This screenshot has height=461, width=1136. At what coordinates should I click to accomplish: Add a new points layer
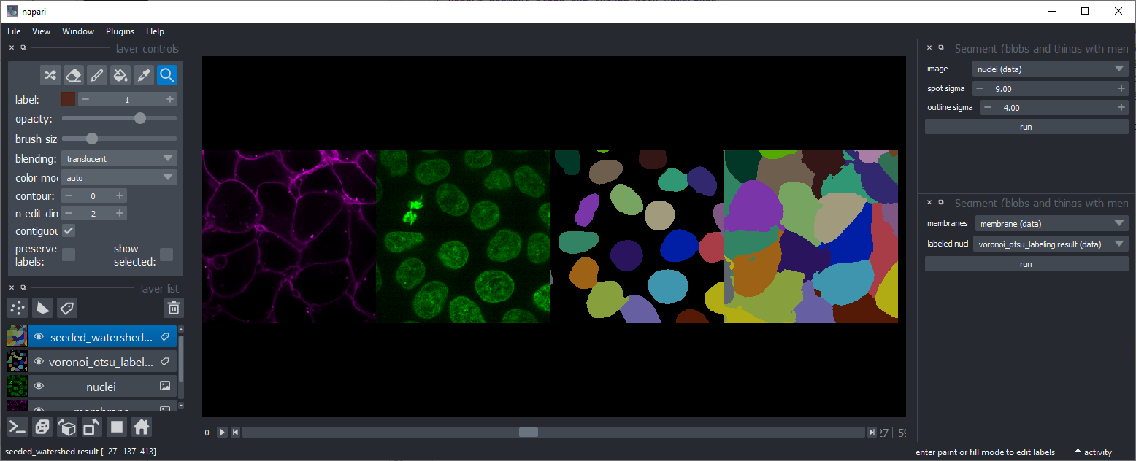(x=18, y=308)
